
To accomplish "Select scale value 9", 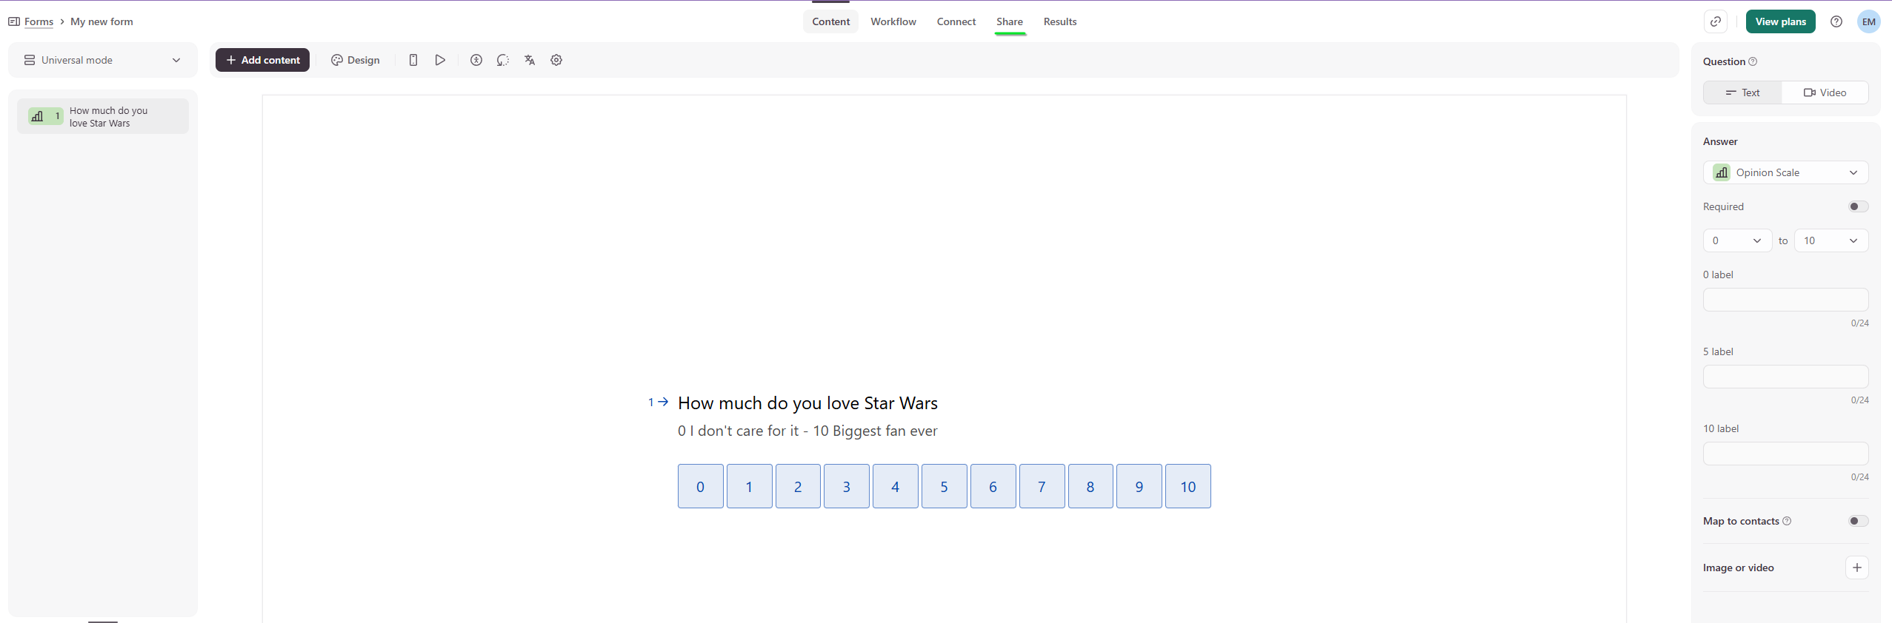I will 1139,486.
